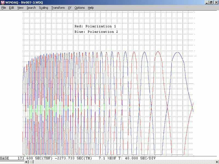Expand the Scaling menu
This screenshot has width=219, height=164.
[43, 8]
